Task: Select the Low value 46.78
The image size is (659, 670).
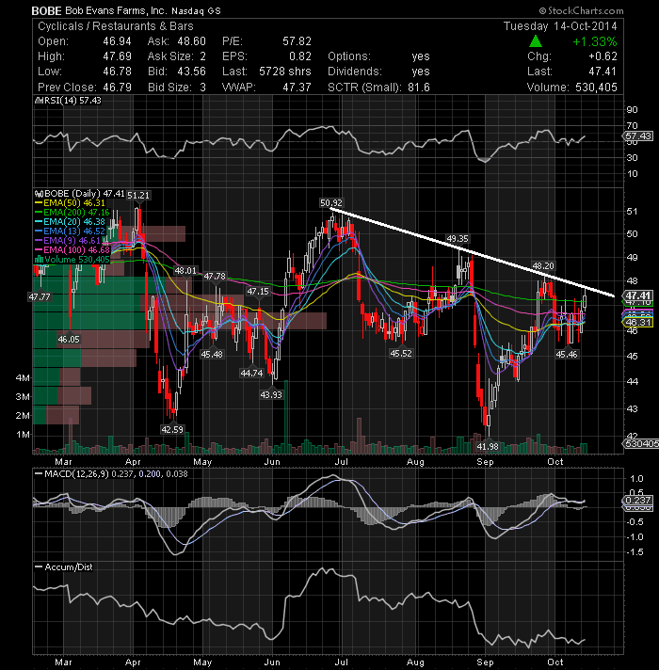Action: (117, 71)
